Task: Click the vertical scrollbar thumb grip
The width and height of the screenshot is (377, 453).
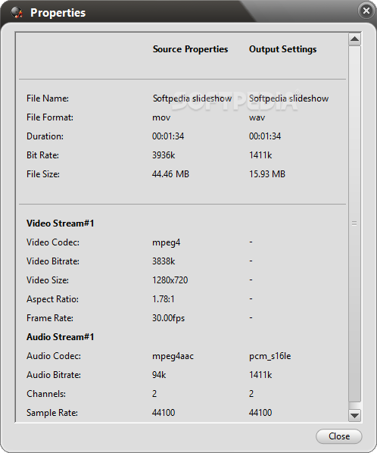Action: (x=354, y=223)
